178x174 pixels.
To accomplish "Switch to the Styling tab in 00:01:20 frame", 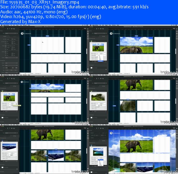I will point(104,36).
